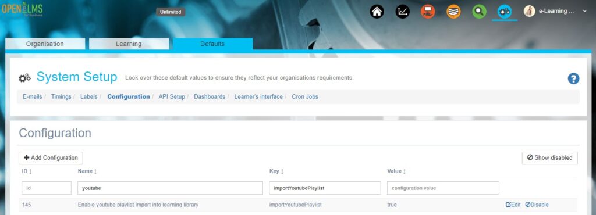Click the ID cell 145
Viewport: 596px width, 215px height.
(x=27, y=205)
